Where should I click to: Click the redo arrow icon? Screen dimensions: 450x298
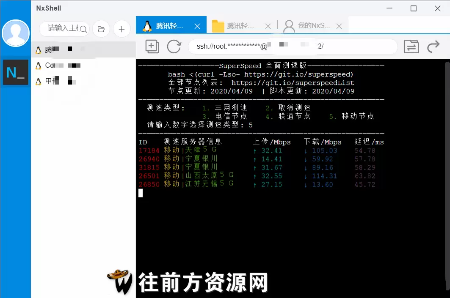pos(433,46)
